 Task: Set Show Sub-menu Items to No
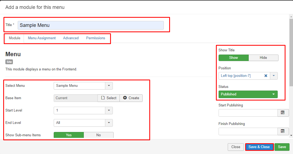pyautogui.click(x=99, y=135)
